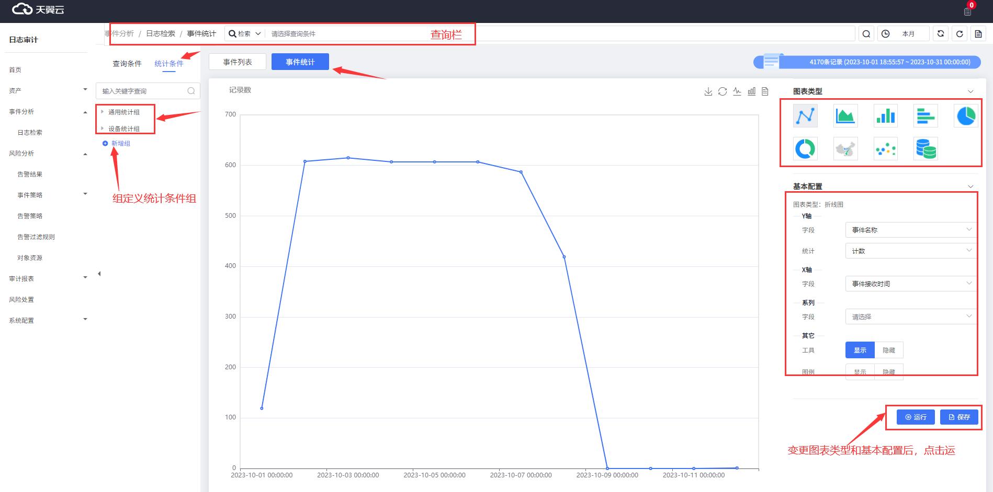Click the 运行 button
The width and height of the screenshot is (993, 492).
pyautogui.click(x=916, y=417)
